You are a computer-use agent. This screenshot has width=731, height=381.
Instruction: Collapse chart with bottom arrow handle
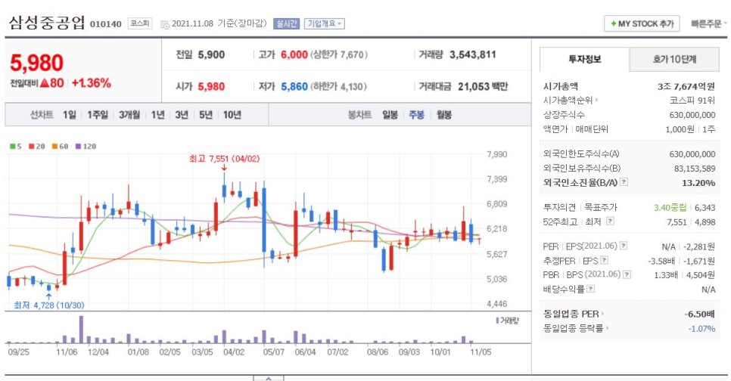(268, 378)
